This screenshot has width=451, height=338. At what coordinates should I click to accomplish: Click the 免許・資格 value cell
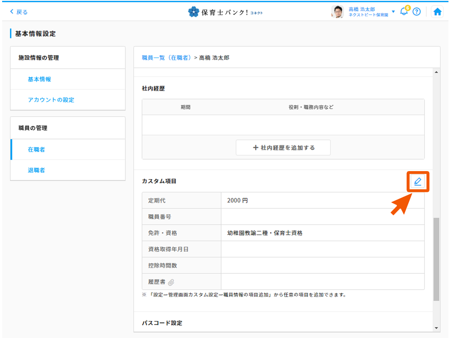pyautogui.click(x=322, y=233)
